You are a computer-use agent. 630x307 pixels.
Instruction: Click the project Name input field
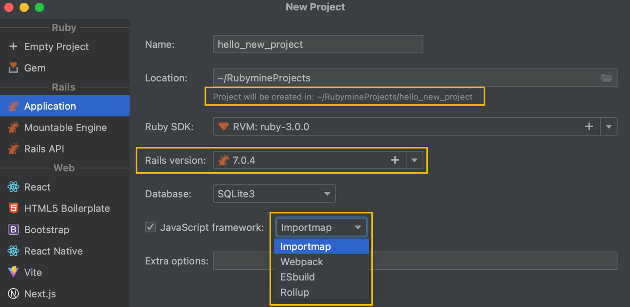318,45
